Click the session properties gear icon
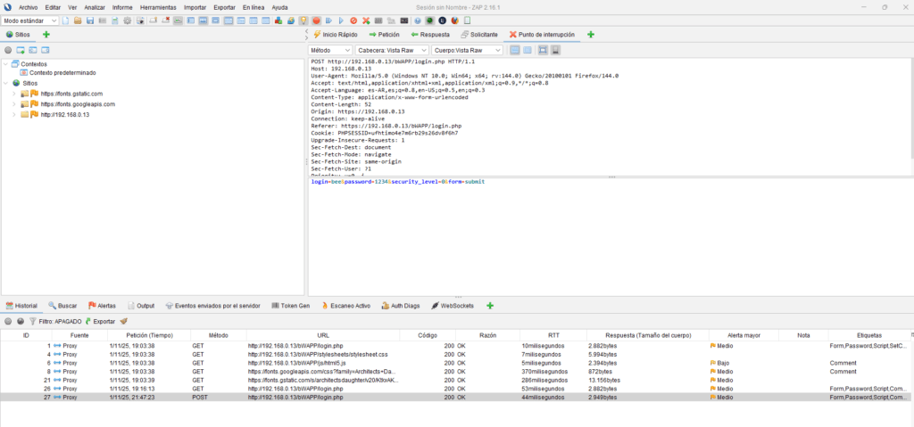Screen dimensions: 914x427 [x=127, y=21]
